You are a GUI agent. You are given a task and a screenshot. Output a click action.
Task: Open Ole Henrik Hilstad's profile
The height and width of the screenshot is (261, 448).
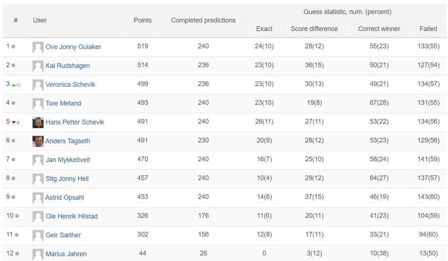click(72, 216)
